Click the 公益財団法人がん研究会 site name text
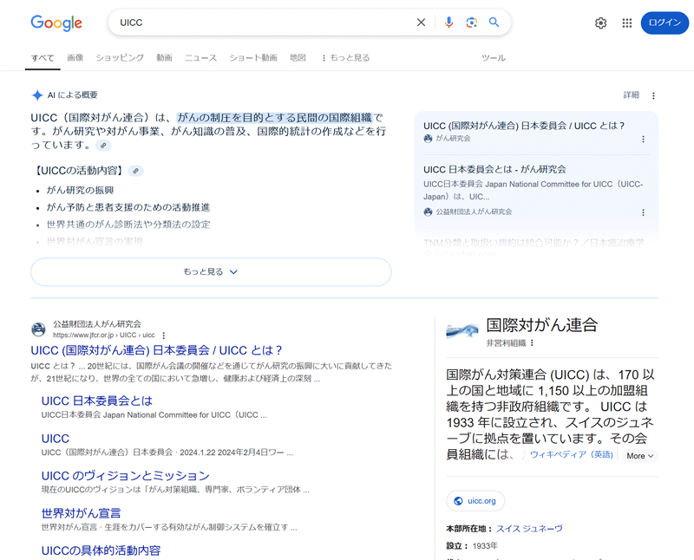The height and width of the screenshot is (560, 694). 97,324
